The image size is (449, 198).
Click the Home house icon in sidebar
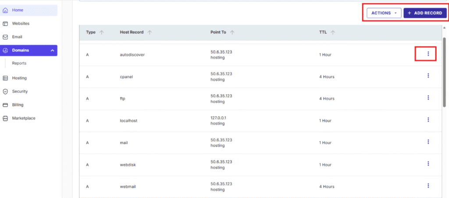(x=6, y=10)
